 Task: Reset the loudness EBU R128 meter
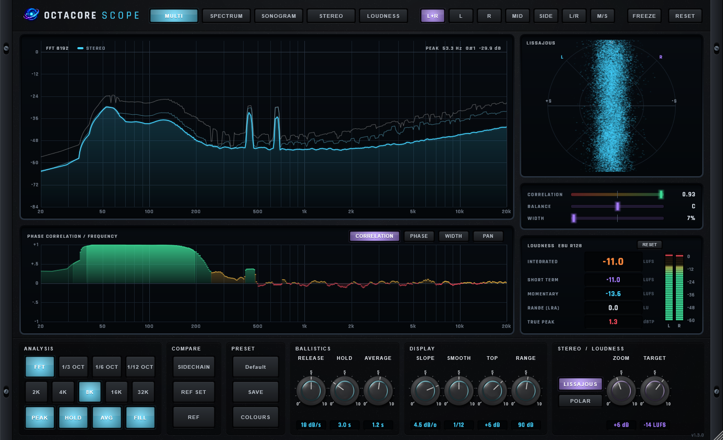[x=650, y=245]
